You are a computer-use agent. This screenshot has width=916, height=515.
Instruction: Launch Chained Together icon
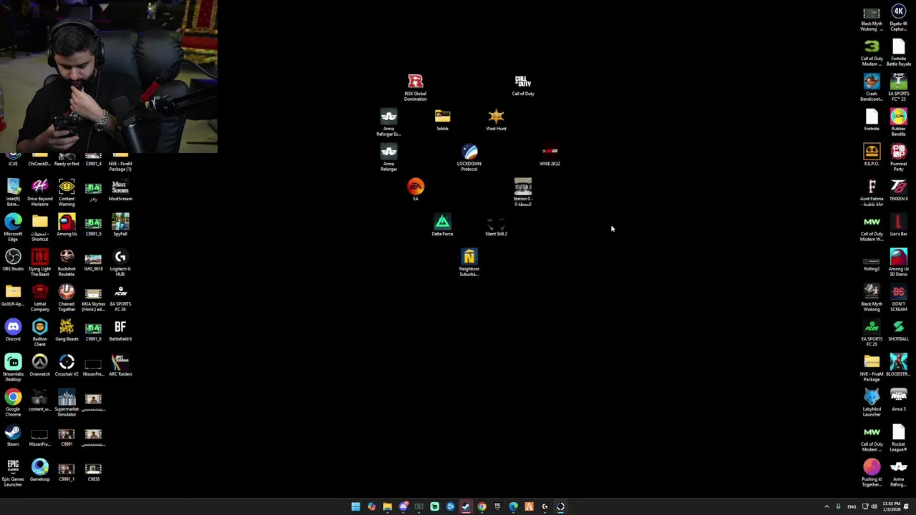point(67,298)
